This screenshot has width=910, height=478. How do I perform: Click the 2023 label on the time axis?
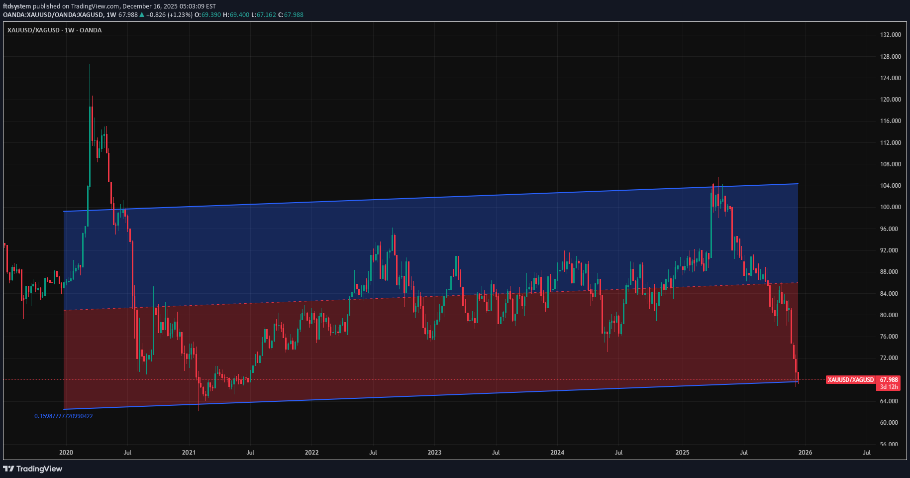tap(434, 453)
